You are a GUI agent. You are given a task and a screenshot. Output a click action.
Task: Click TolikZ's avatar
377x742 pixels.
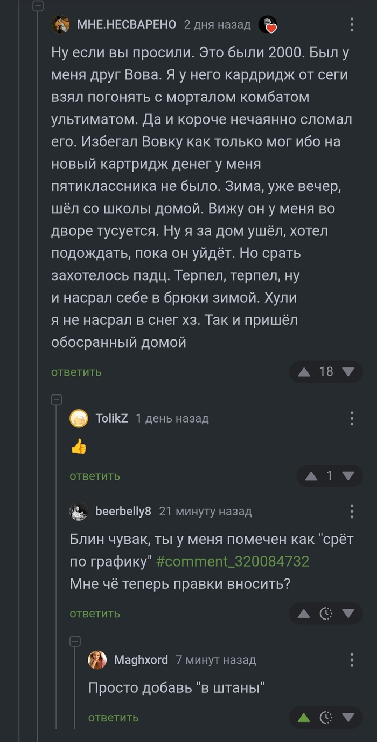click(79, 418)
